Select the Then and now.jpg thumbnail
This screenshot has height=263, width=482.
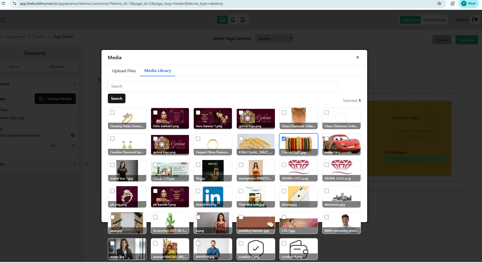pos(256,197)
